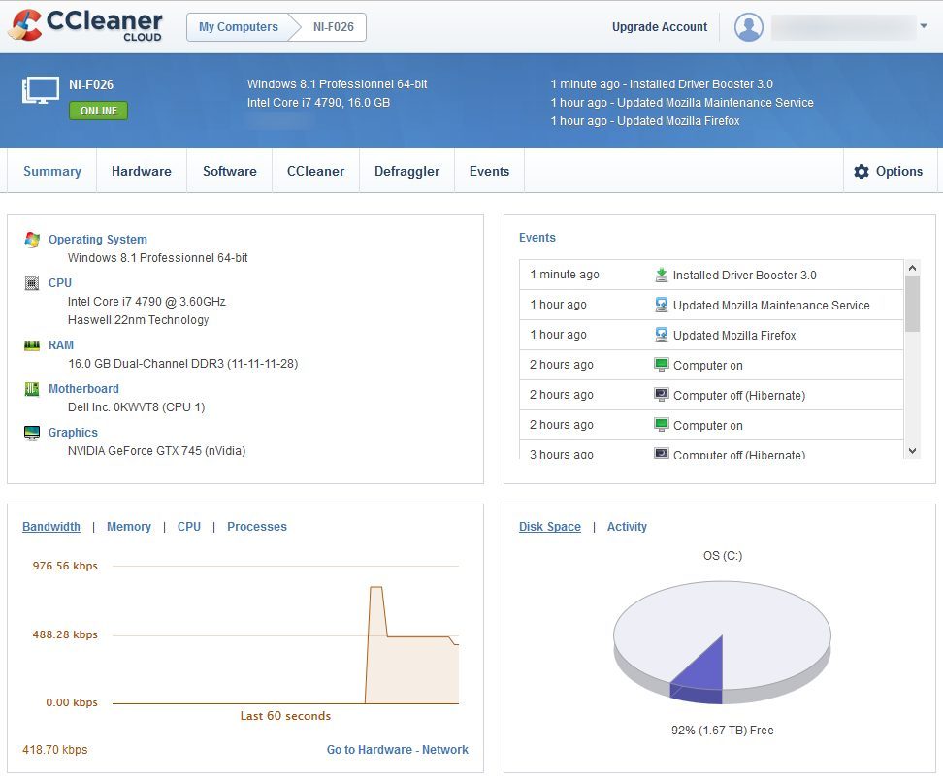Select the My Computers breadcrumb

(x=238, y=27)
